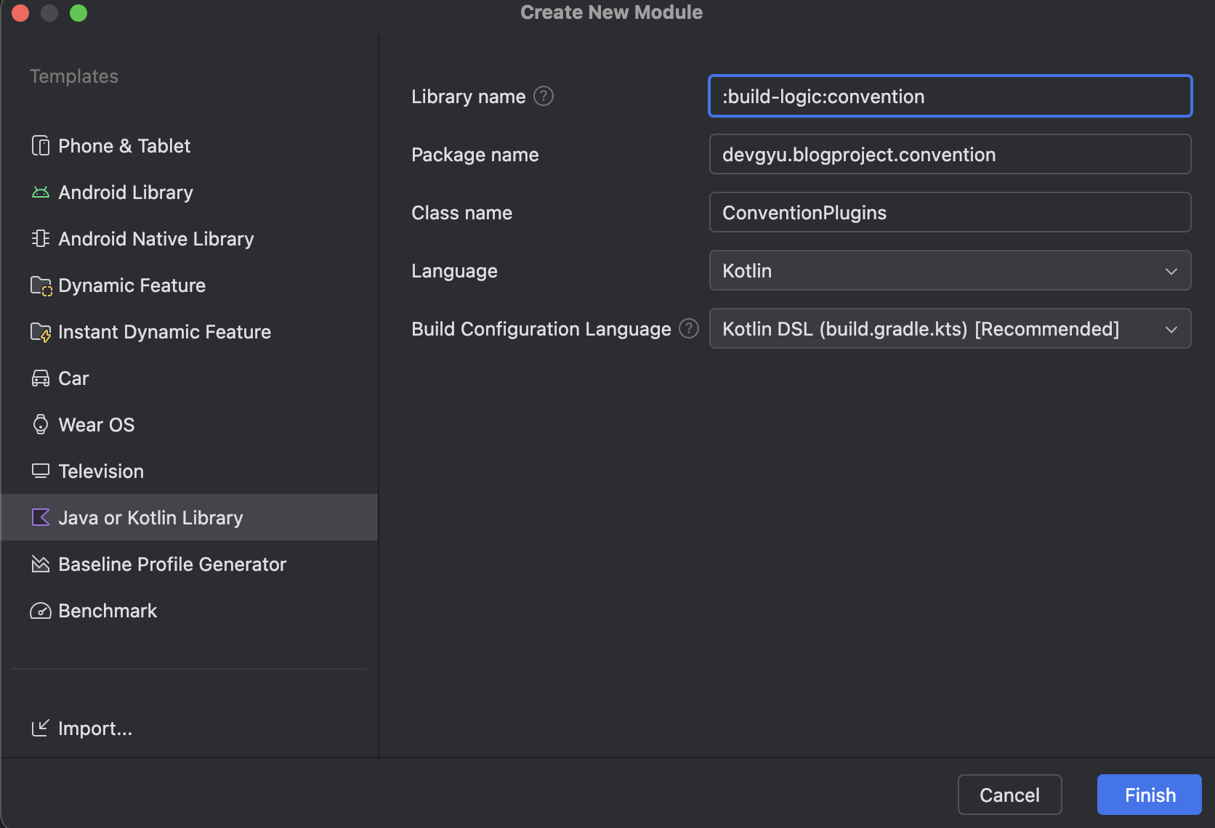Show Build Configuration Language help
The width and height of the screenshot is (1215, 828).
[688, 328]
